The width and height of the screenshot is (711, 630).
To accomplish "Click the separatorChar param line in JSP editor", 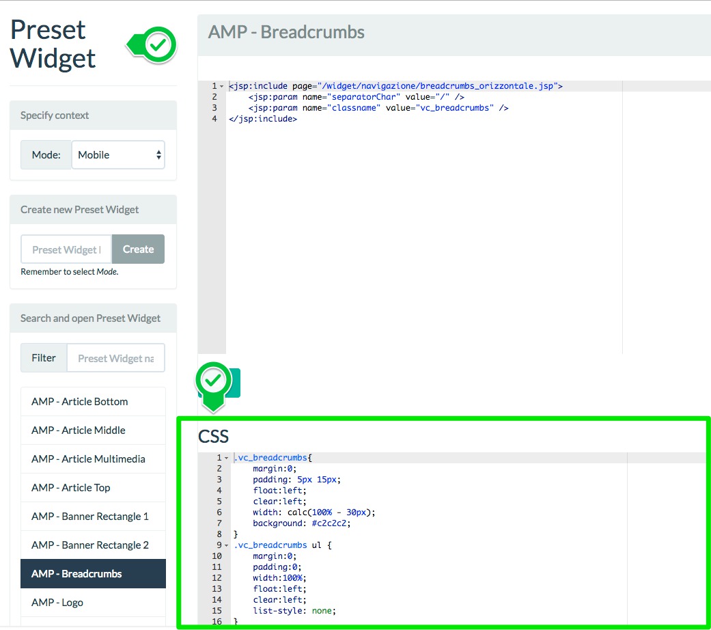I will click(355, 97).
